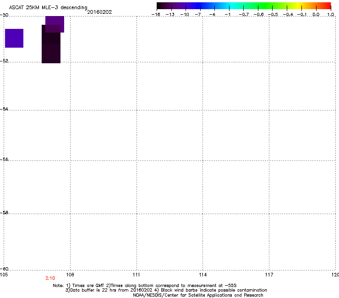
Task: Click latitude label -58
Action: pos(4,213)
